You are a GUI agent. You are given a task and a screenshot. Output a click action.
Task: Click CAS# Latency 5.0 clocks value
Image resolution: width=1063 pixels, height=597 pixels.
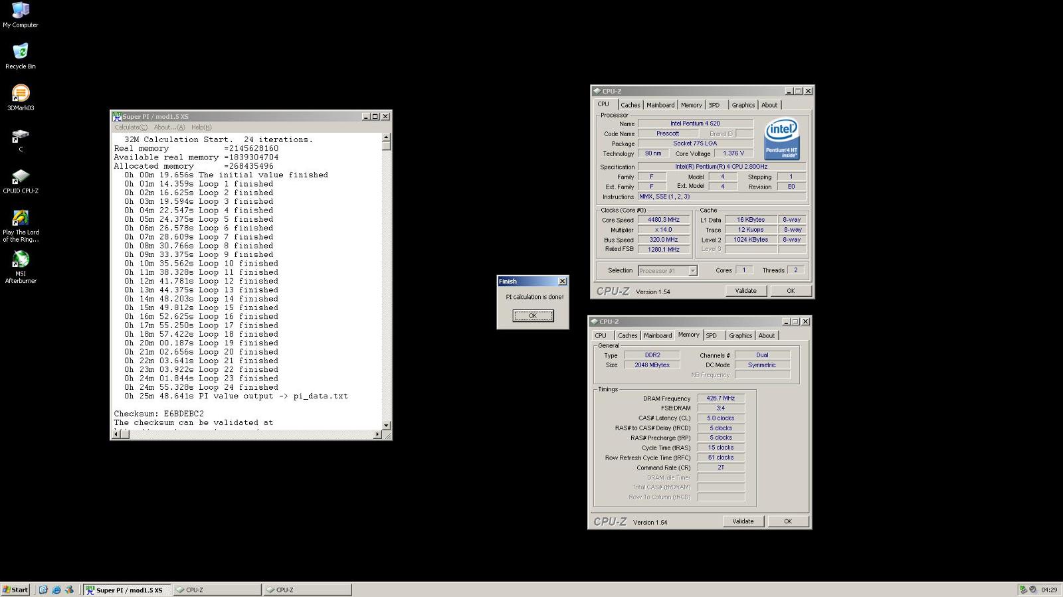click(x=721, y=418)
